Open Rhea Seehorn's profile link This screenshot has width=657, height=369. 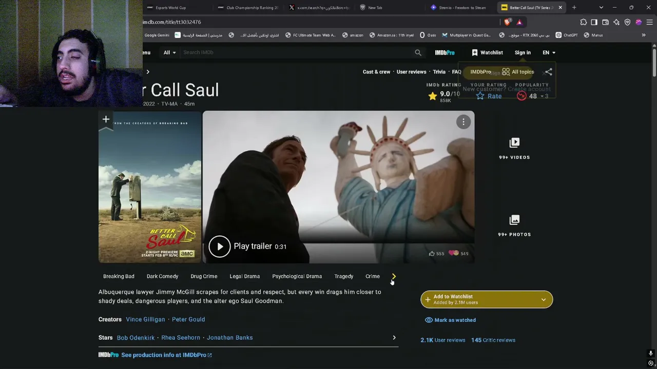181,338
